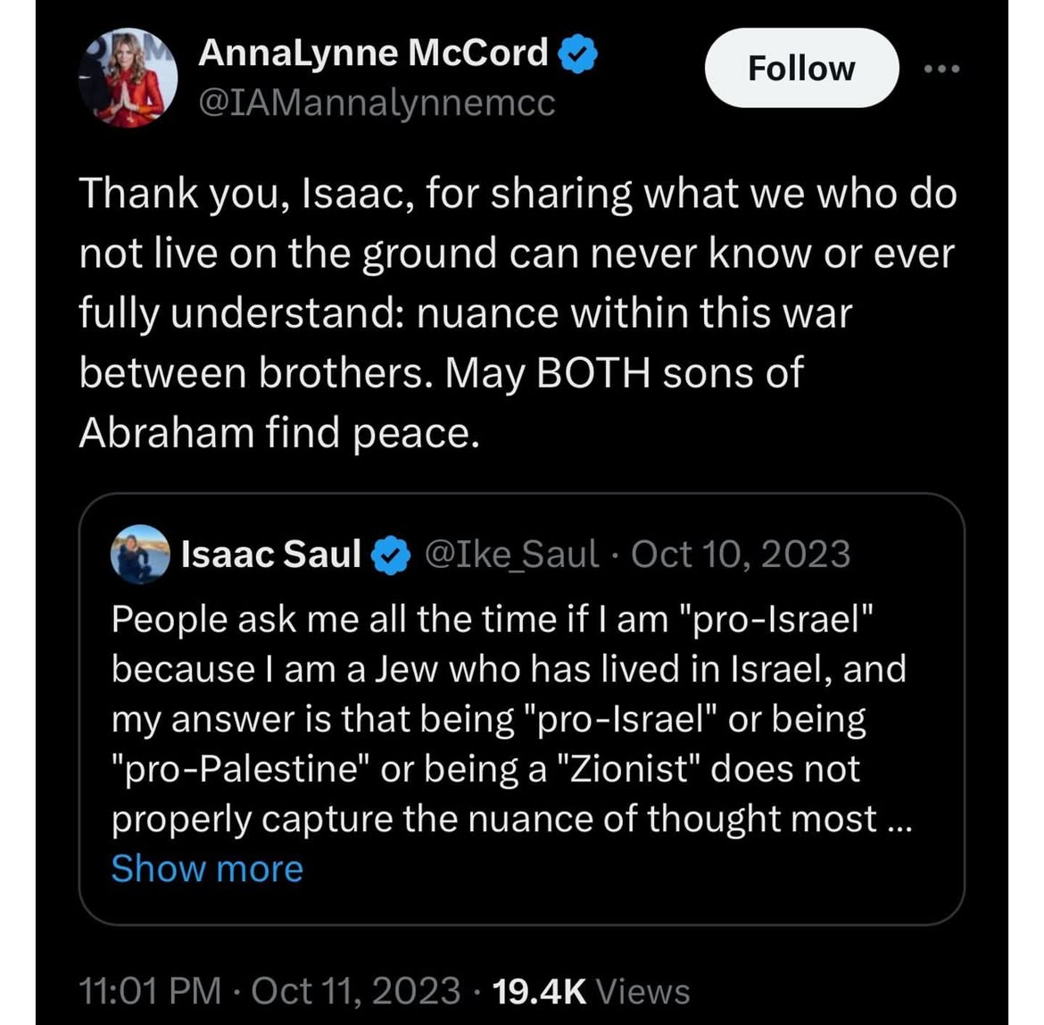Open the three-dot more options menu

click(x=941, y=69)
